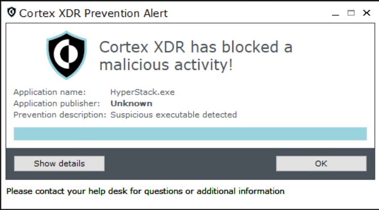The height and width of the screenshot is (210, 379).
Task: Click the Cortex XDR Prevention Alert title text
Action: pos(93,13)
